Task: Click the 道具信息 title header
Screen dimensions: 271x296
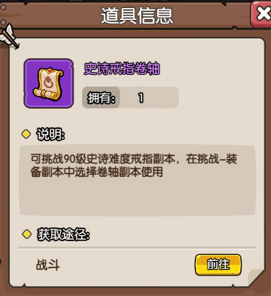Action: click(136, 15)
